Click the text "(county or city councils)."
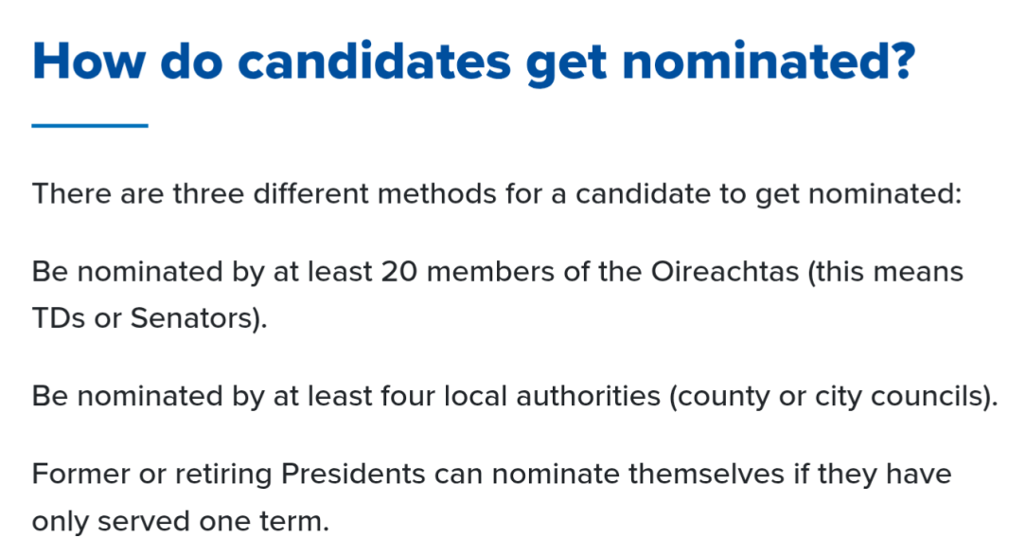Viewport: 1026px width, 556px height. (834, 397)
